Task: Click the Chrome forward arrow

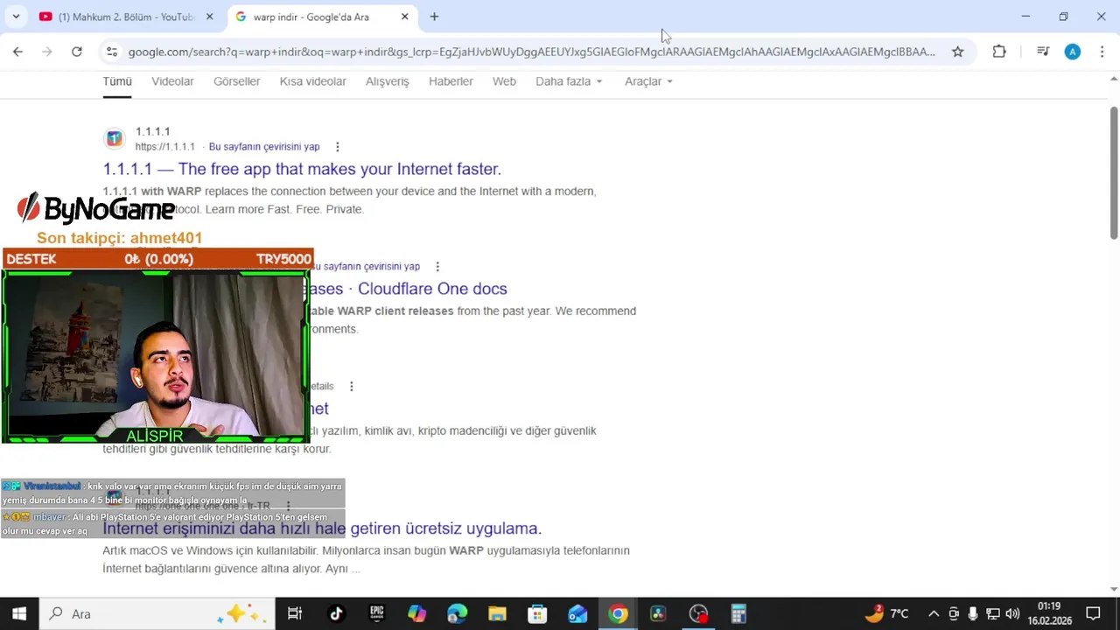Action: pos(47,52)
